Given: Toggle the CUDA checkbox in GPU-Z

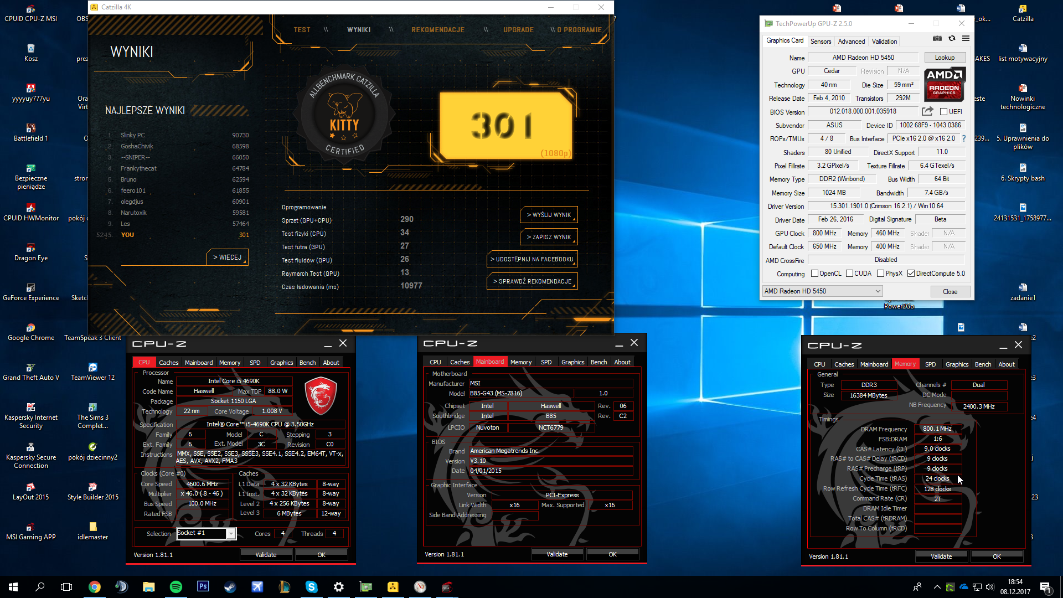Looking at the screenshot, I should (849, 274).
